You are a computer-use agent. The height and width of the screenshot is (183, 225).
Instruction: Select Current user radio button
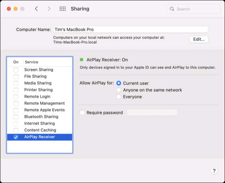click(119, 83)
